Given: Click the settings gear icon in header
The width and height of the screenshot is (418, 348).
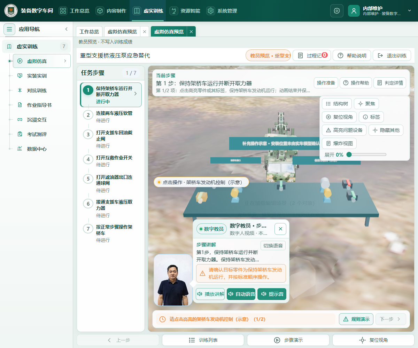Looking at the screenshot, I should (336, 11).
